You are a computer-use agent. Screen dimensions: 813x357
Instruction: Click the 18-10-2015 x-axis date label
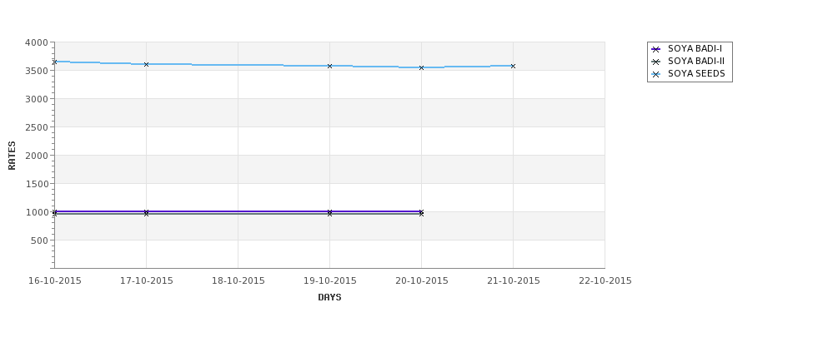click(x=238, y=280)
